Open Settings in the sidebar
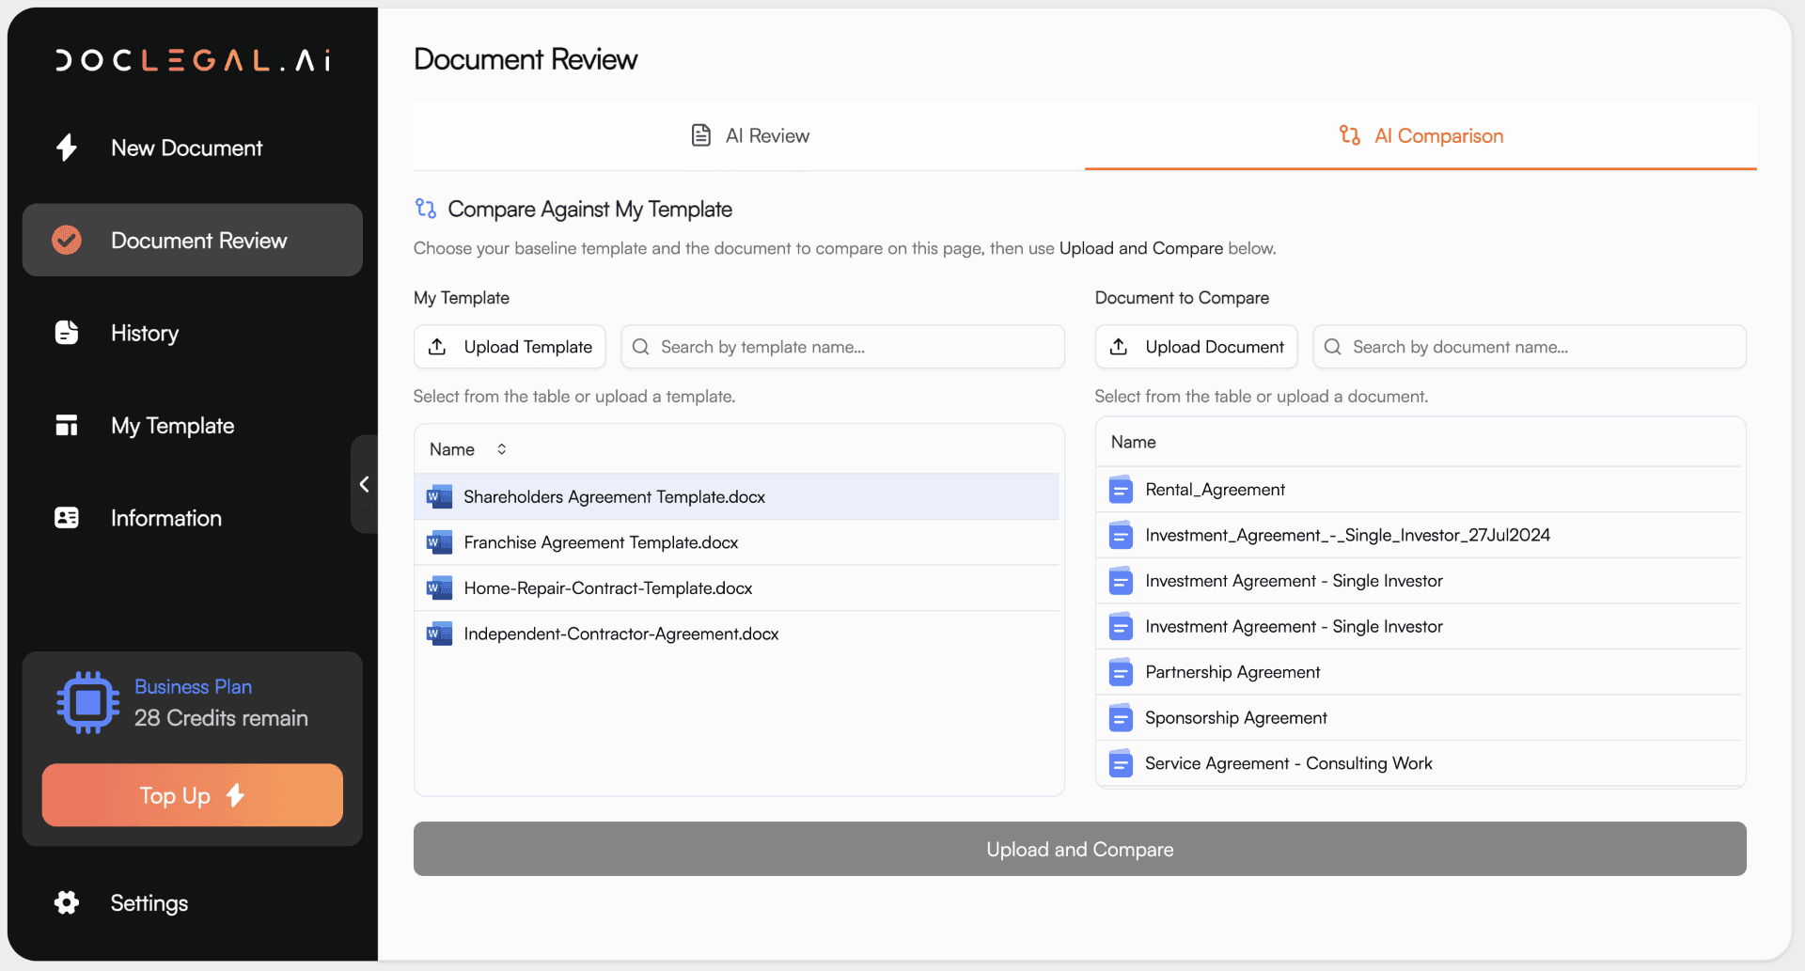Viewport: 1805px width, 971px height. click(193, 902)
